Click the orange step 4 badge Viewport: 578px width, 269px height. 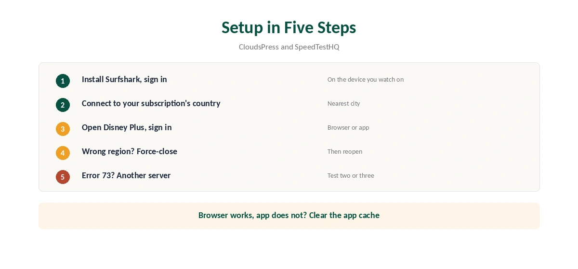click(63, 153)
